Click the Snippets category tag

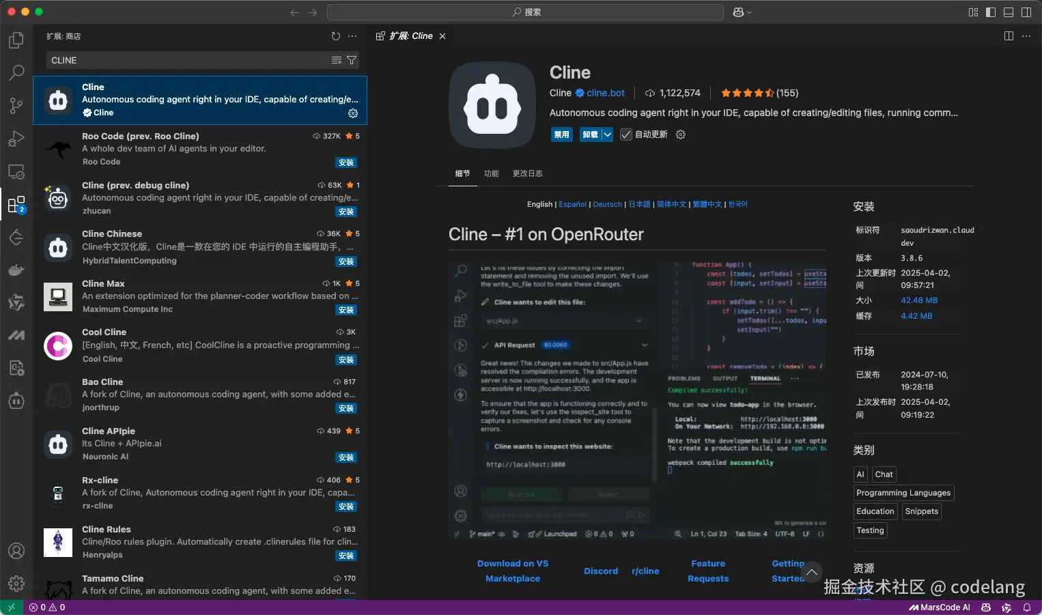922,511
